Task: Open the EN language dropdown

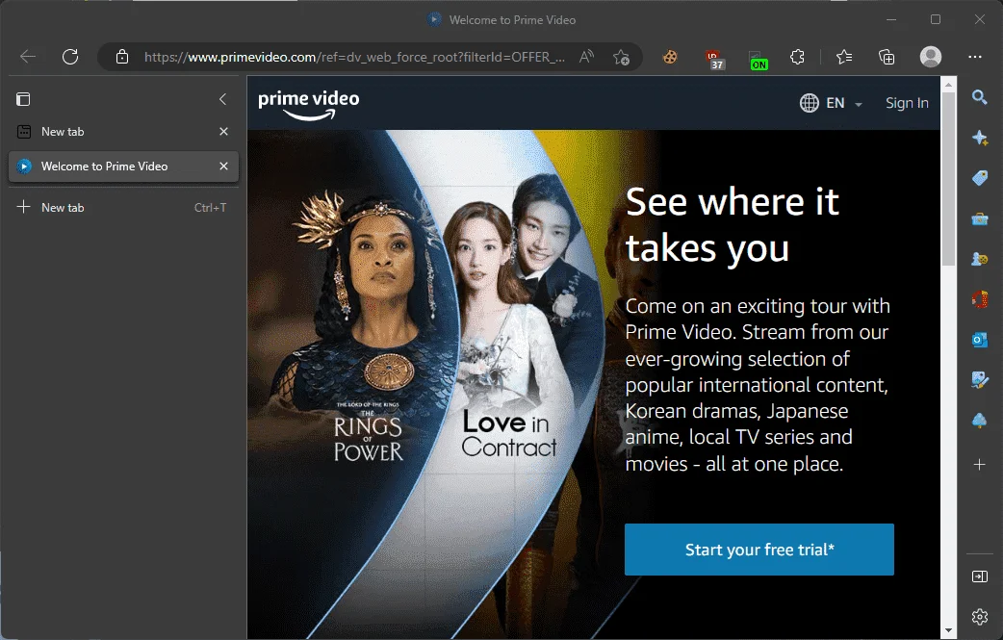Action: [x=831, y=103]
